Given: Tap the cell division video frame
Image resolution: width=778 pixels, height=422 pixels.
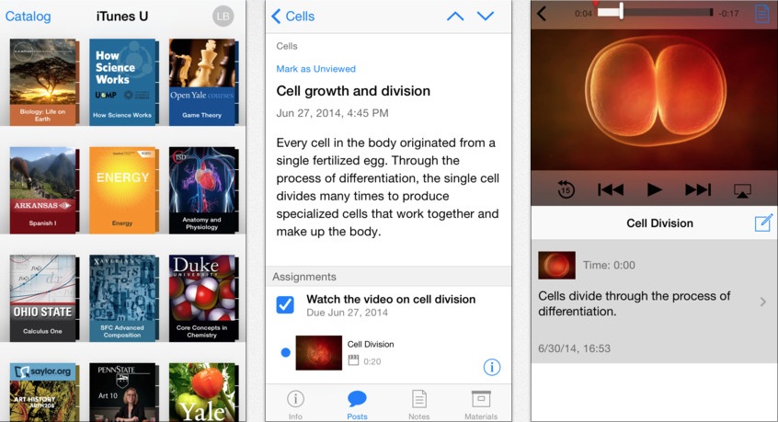Looking at the screenshot, I should pos(655,99).
